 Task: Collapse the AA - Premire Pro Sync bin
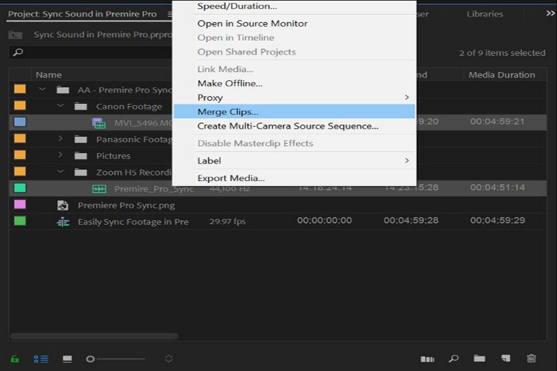pos(42,89)
